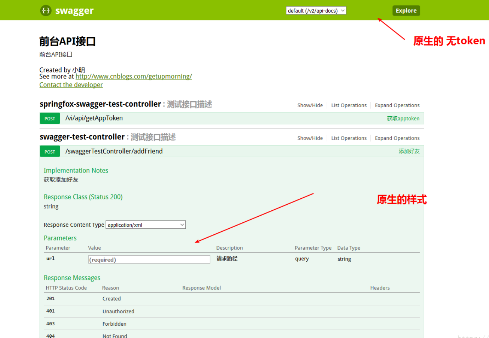Click the 'url' parameter name

(51, 258)
